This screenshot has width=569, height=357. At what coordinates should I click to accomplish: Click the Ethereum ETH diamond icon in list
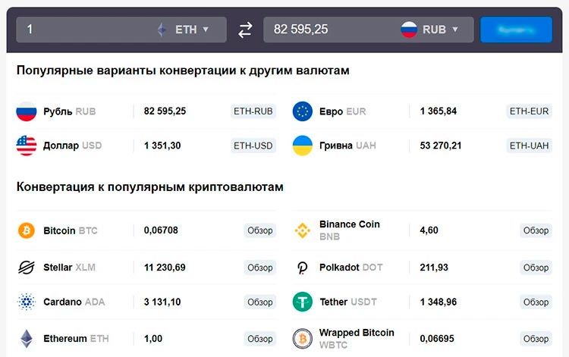pos(27,338)
